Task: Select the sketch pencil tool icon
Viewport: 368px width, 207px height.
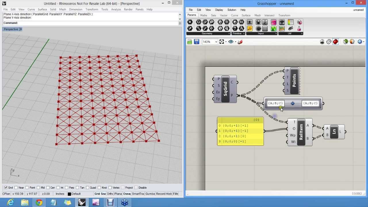Action: (x=240, y=42)
